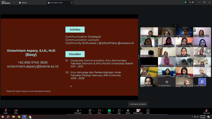Open Google Chrome from the taskbar

tap(19, 117)
